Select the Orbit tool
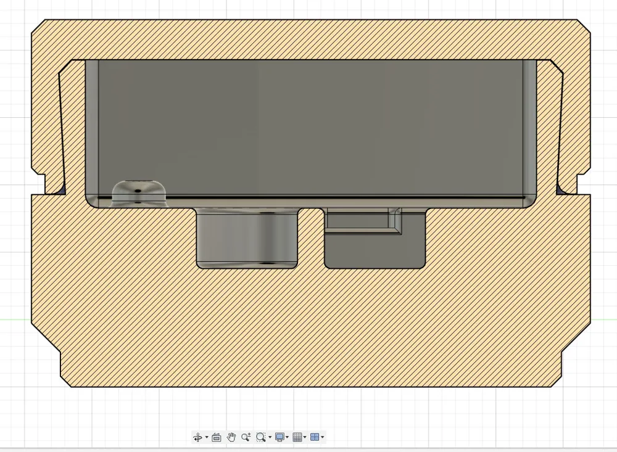Screen dimensions: 617x452 (198, 437)
